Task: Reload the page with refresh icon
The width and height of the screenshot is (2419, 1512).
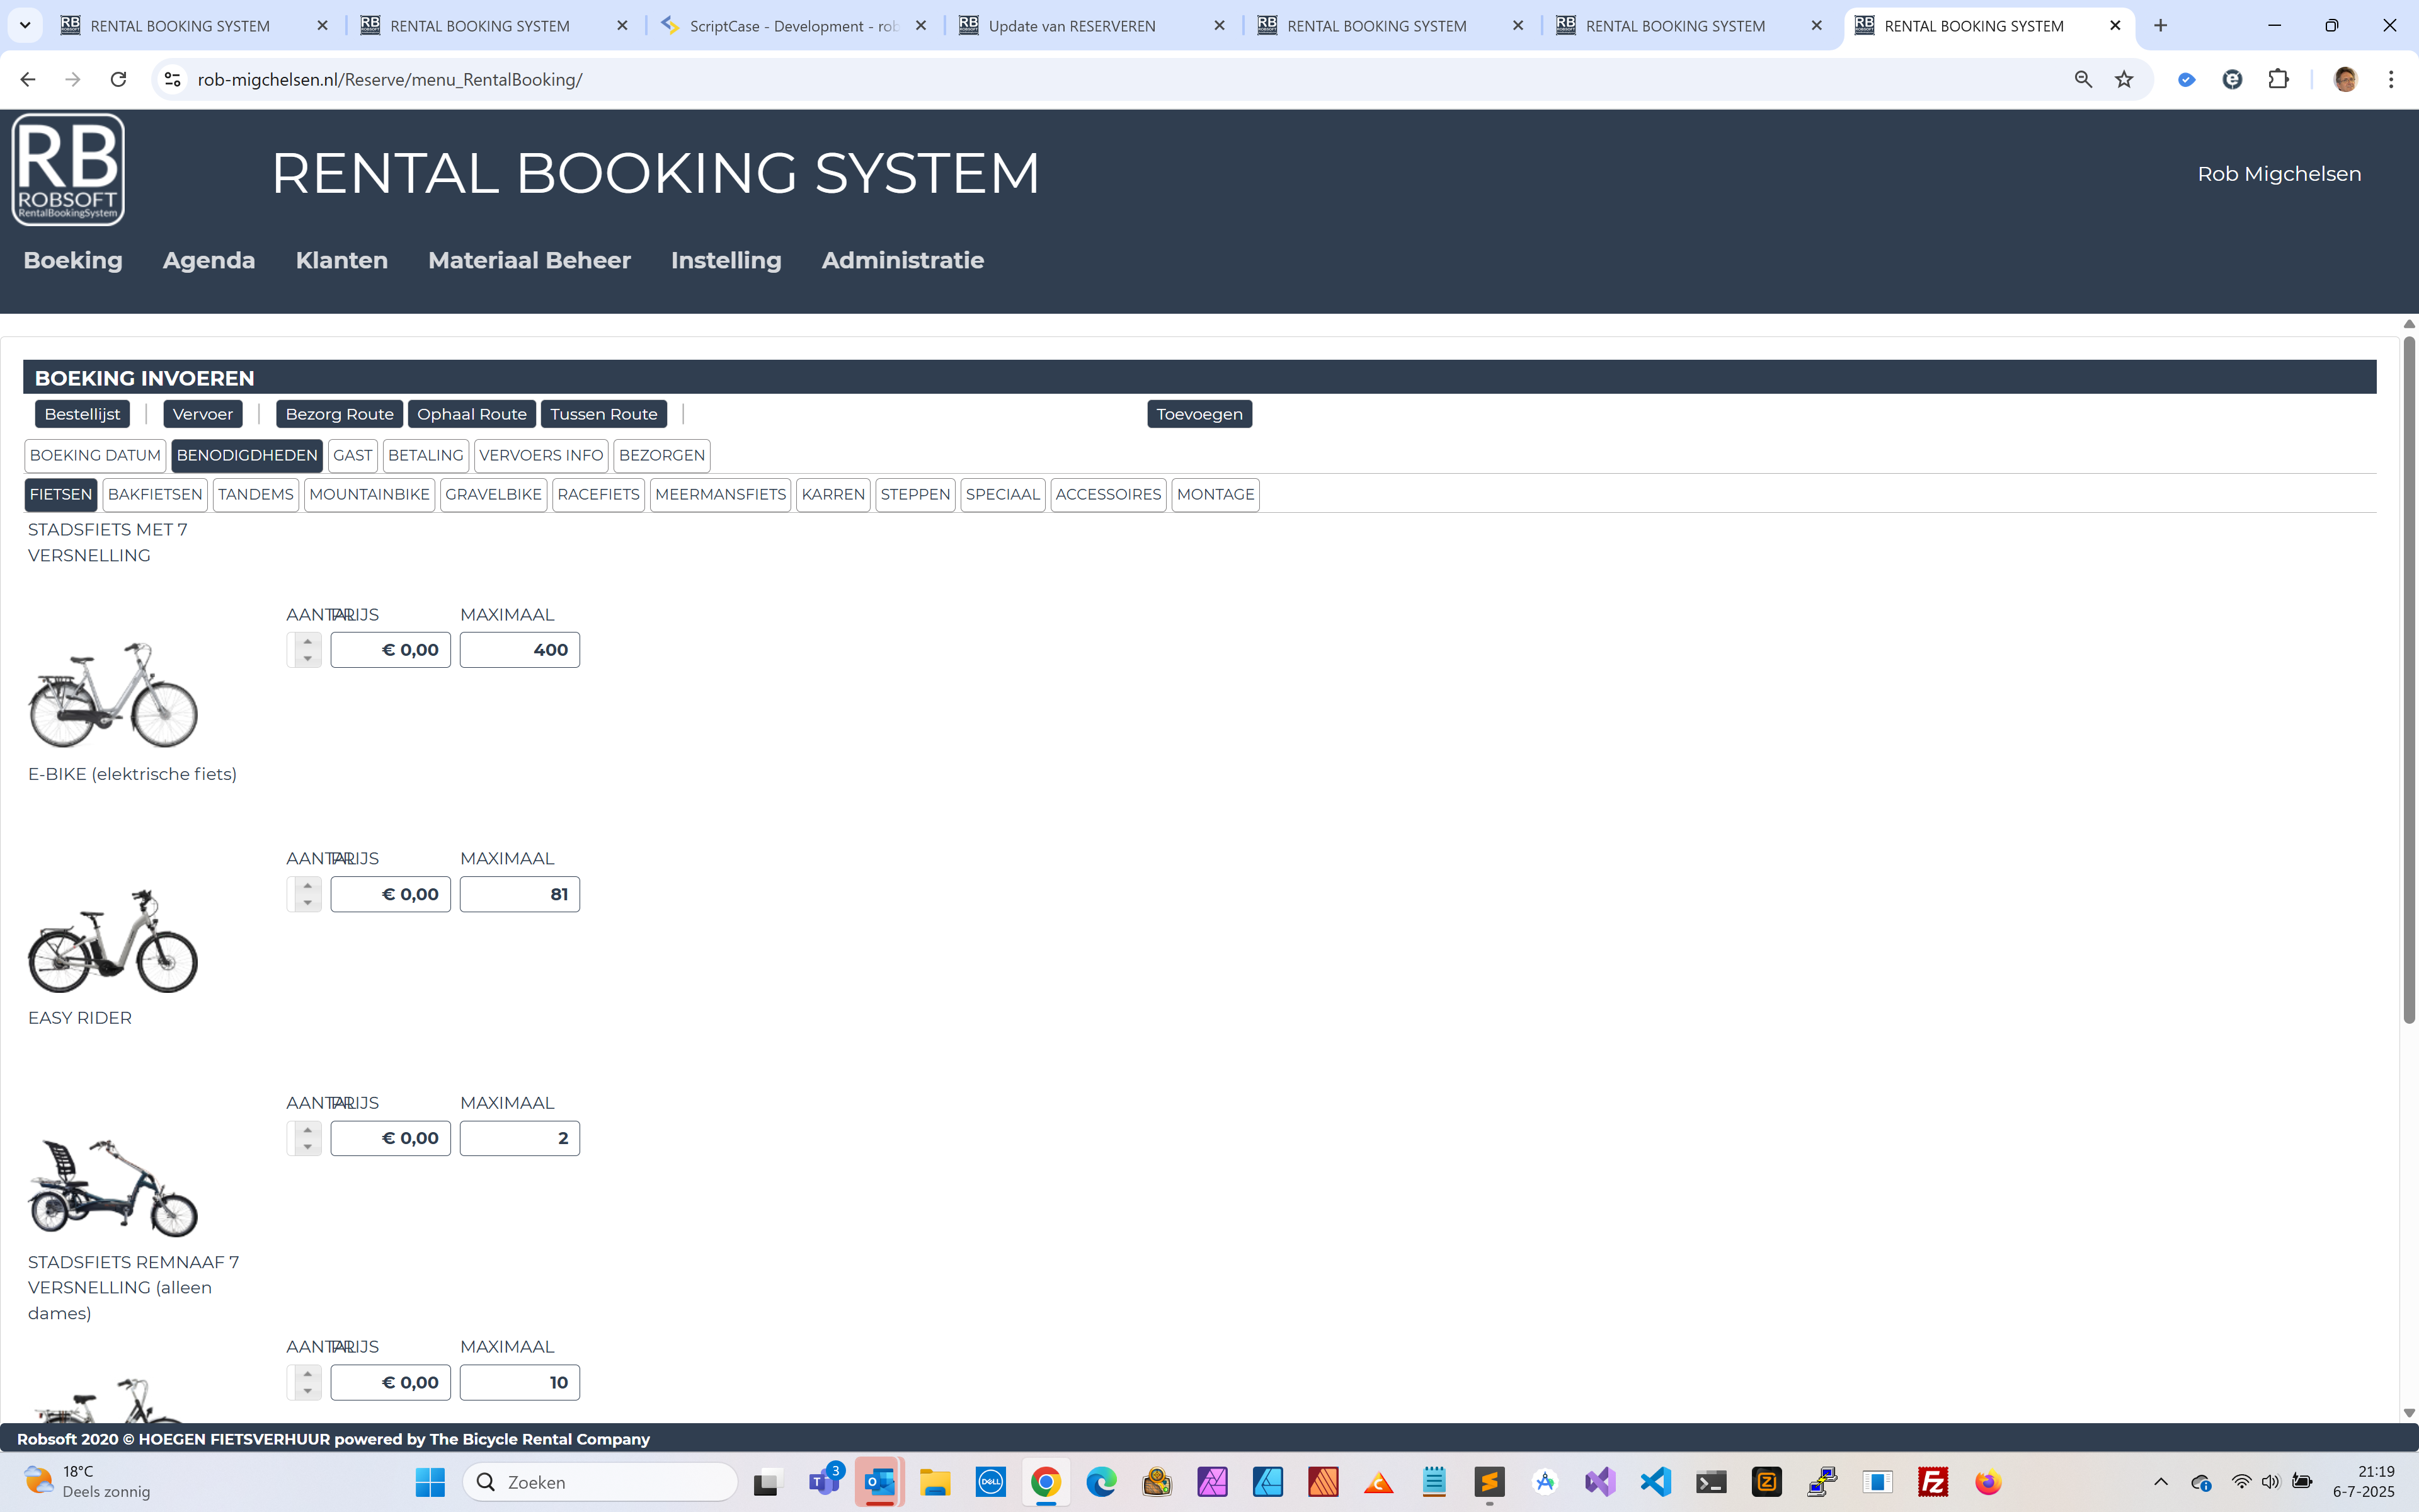Action: [x=118, y=79]
